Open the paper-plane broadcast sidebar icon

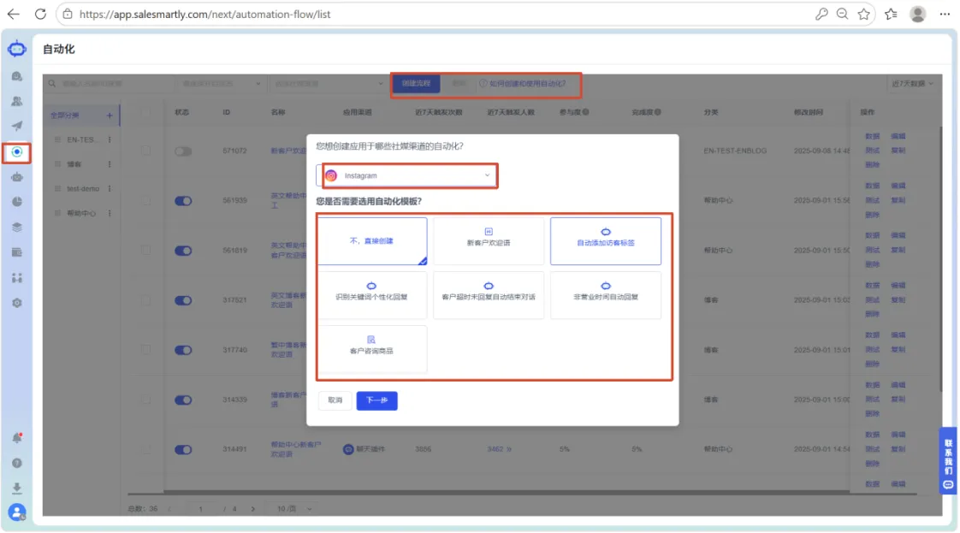pos(17,126)
